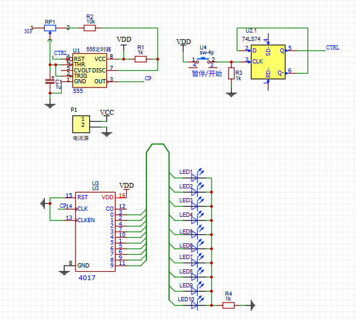Select the CTRL net label at 74LS74 Q output
Screen dimensions: 356x320
(332, 48)
